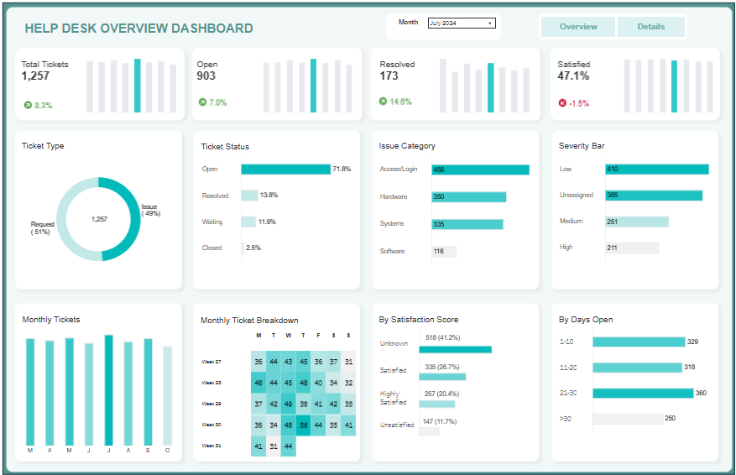Viewport: 736px width, 475px height.
Task: Click the Help Desk Overview Dashboard title
Action: pos(138,29)
